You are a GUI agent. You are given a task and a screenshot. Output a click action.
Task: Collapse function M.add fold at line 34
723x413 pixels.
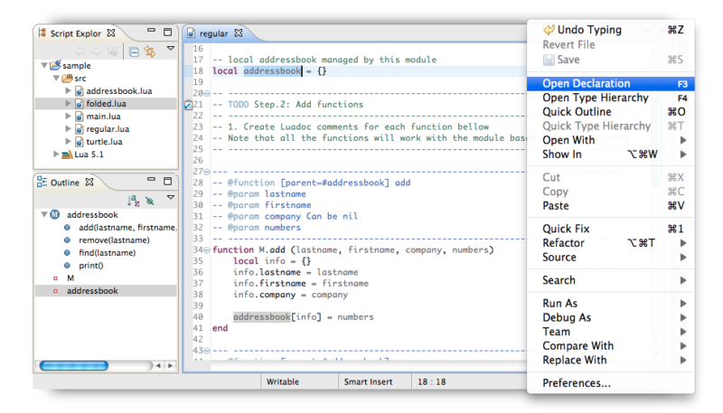(207, 250)
